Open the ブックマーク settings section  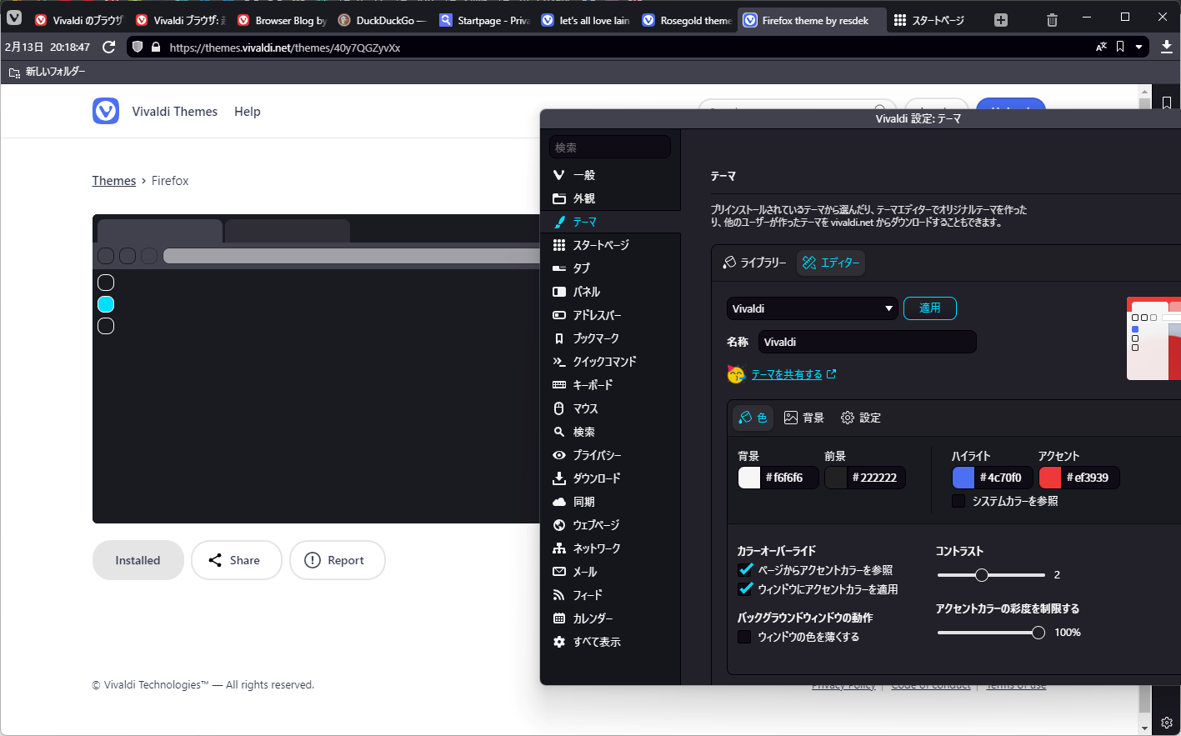[x=610, y=338]
